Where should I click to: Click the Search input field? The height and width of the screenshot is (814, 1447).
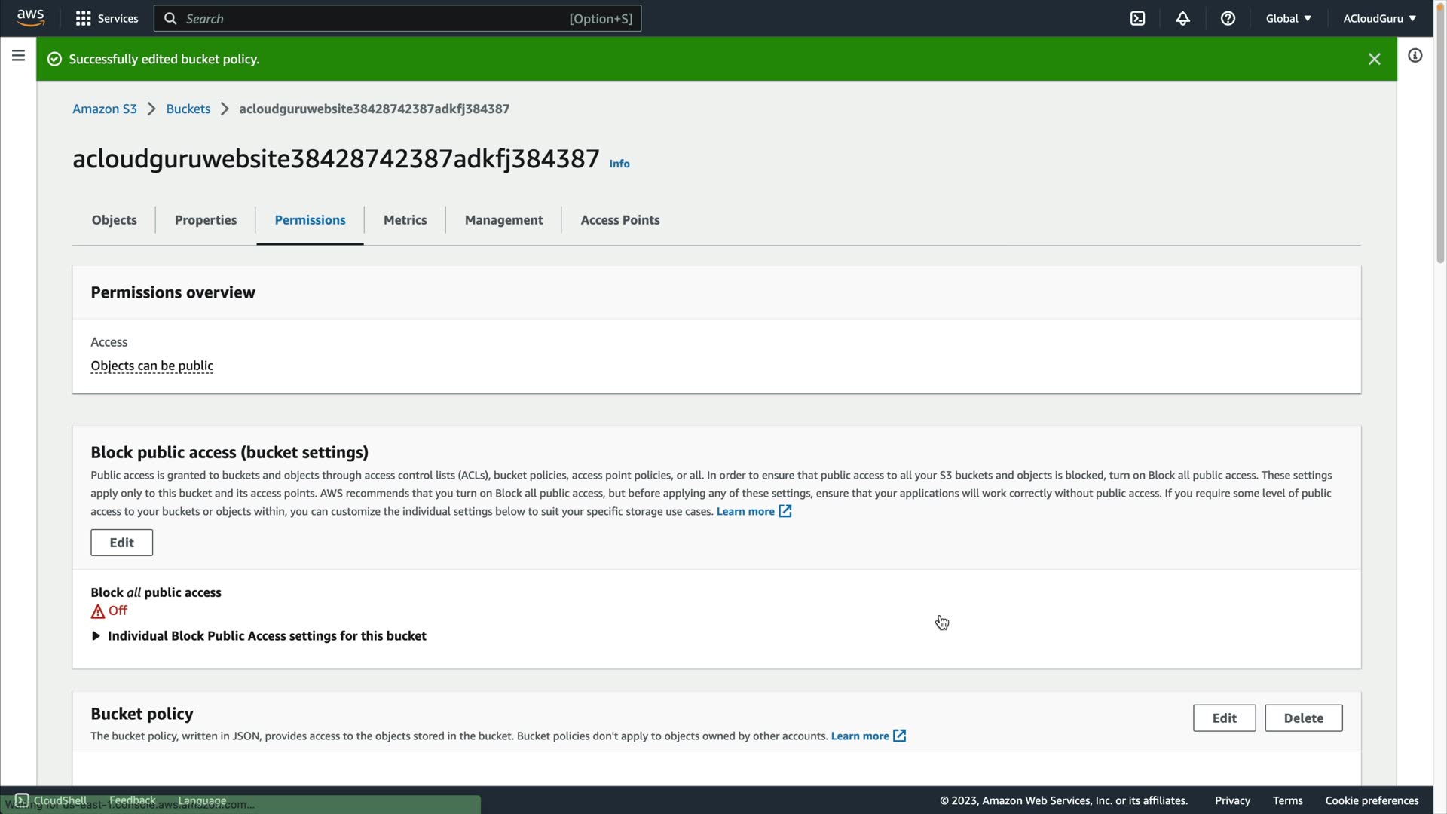pyautogui.click(x=377, y=18)
